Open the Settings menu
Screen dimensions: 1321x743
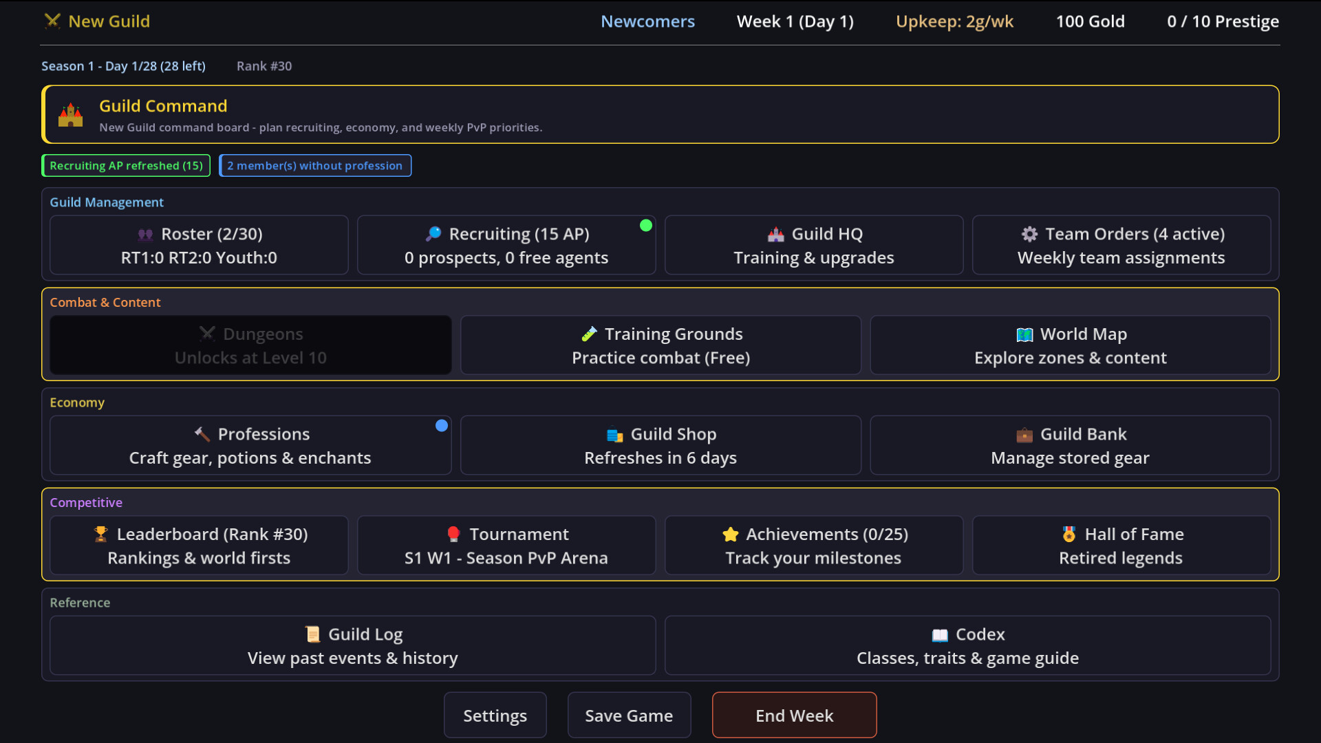tap(495, 715)
